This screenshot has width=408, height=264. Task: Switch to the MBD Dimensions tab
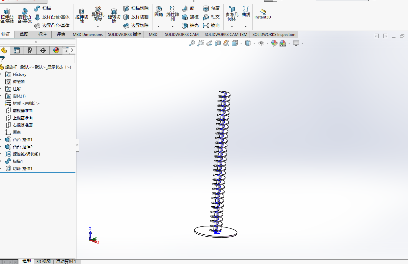click(x=88, y=34)
